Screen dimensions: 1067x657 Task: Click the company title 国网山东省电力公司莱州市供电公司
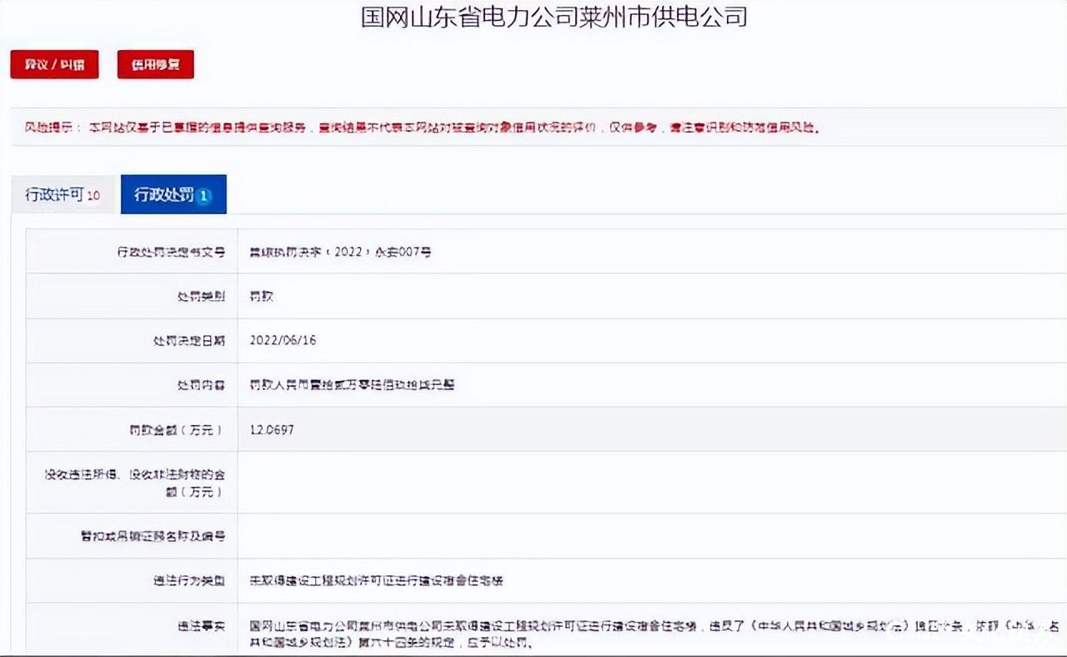(554, 17)
